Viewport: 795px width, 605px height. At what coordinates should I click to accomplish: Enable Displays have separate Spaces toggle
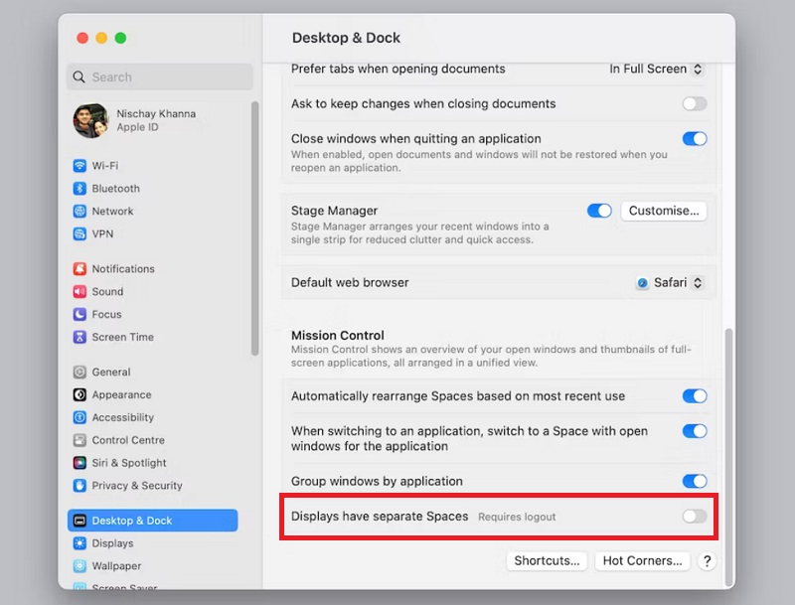coord(694,517)
